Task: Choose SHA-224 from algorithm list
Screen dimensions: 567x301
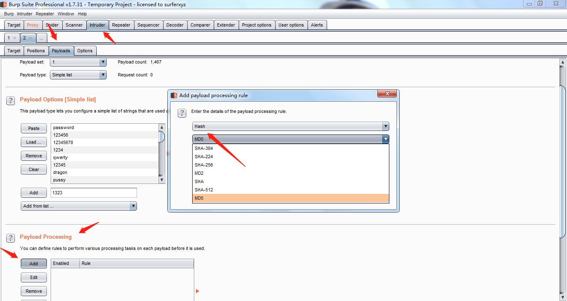Action: pos(291,157)
